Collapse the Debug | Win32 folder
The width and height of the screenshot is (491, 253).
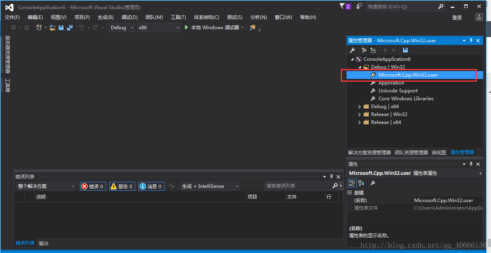[360, 67]
